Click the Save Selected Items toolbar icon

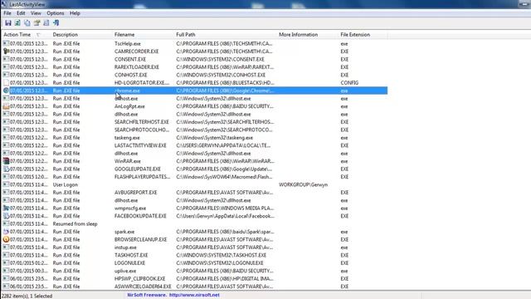click(8, 23)
